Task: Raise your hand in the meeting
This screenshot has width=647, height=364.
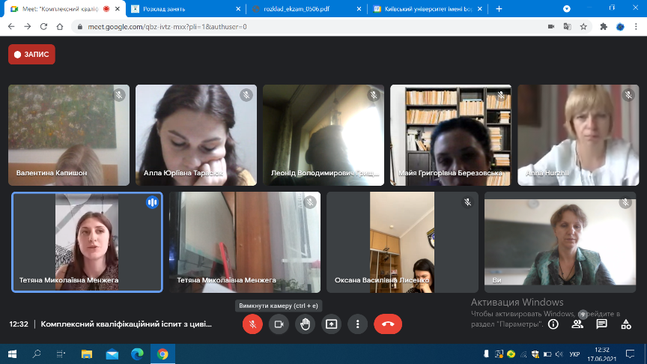Action: click(x=305, y=324)
